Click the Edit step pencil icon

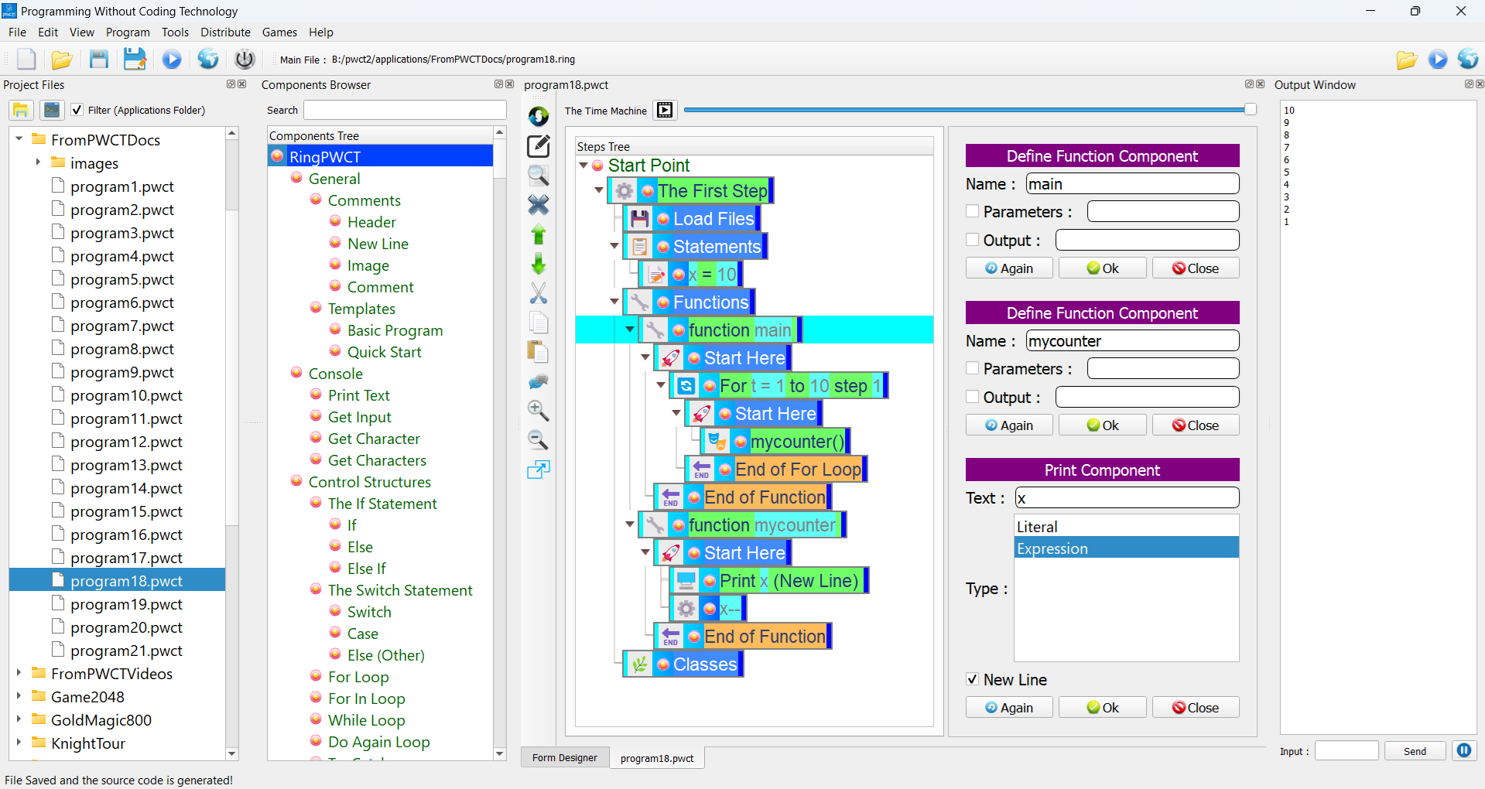click(538, 146)
